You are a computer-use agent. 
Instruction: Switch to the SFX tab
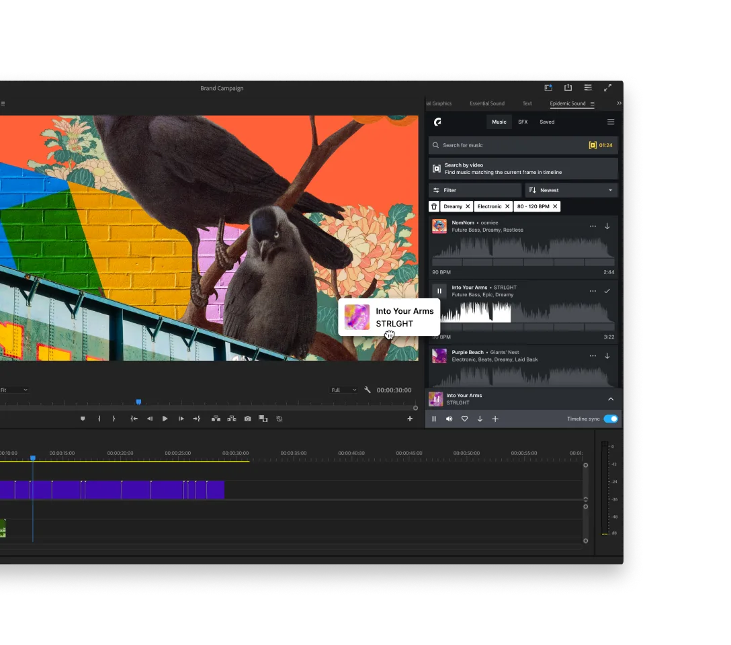523,122
